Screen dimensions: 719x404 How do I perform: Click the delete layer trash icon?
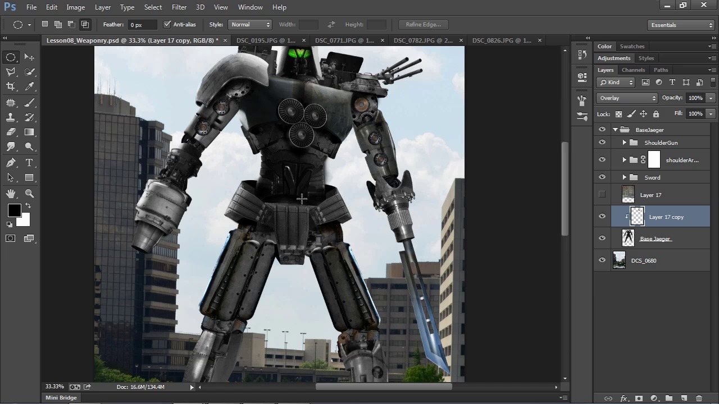(x=699, y=398)
